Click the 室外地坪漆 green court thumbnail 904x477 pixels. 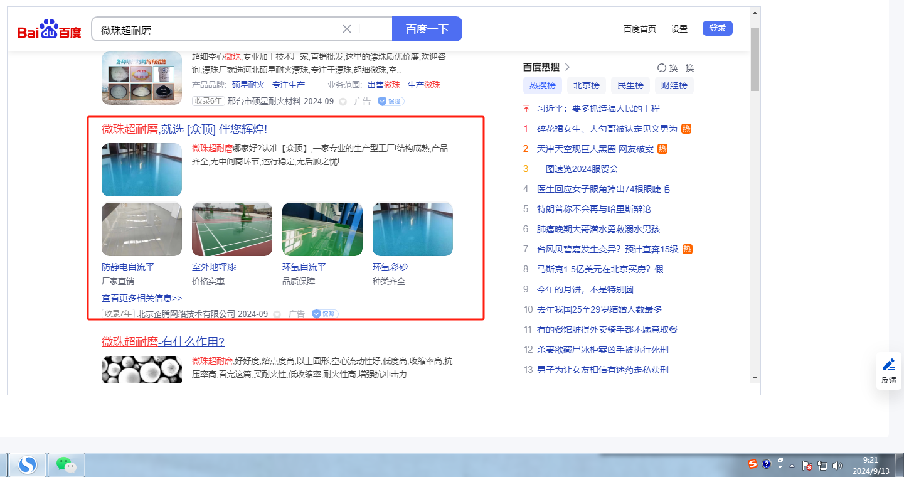coord(232,229)
